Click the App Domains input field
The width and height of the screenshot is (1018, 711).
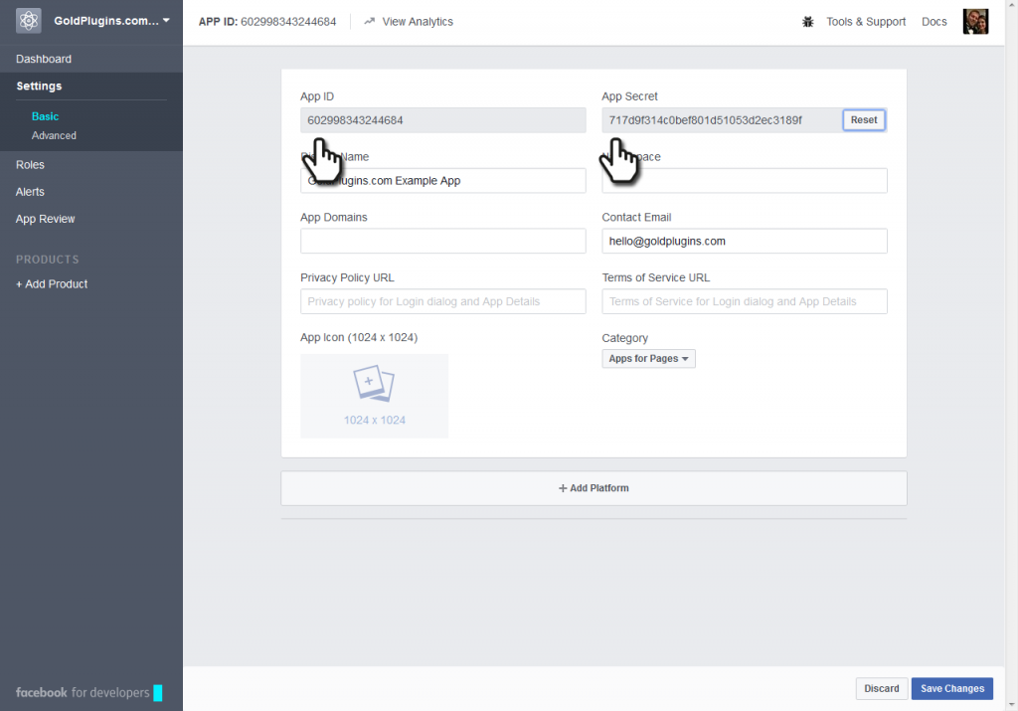[x=442, y=241]
